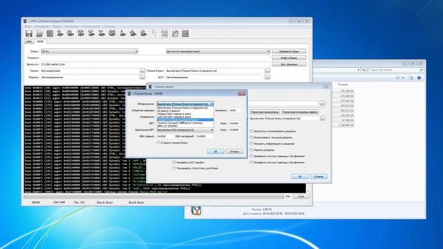Click the gray striped block icon in toolbar
Image resolution: width=443 pixels, height=249 pixels.
(186, 34)
